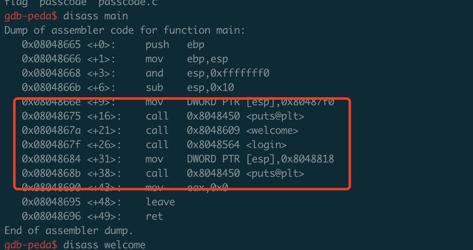Click the <welcome> call target
This screenshot has width=473, height=250.
point(272,130)
